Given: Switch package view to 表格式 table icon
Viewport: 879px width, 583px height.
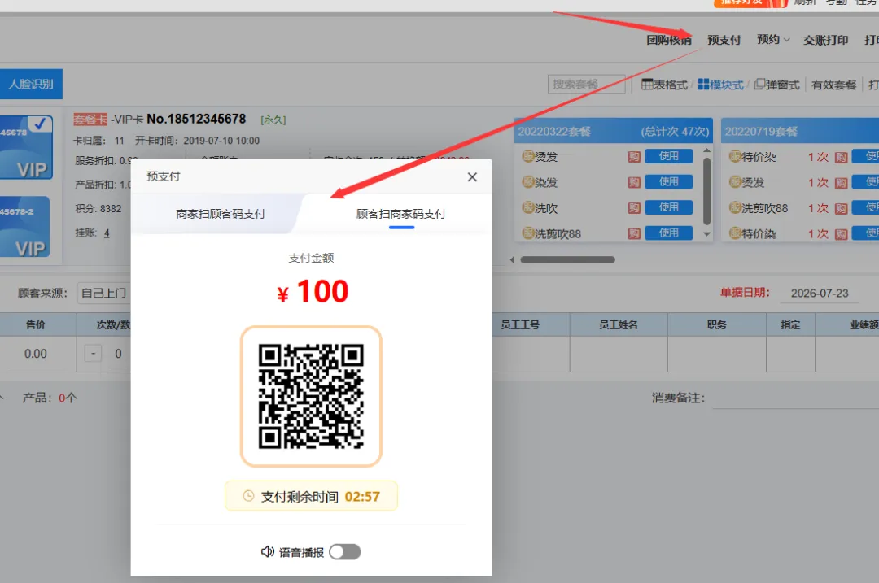Looking at the screenshot, I should pos(647,84).
